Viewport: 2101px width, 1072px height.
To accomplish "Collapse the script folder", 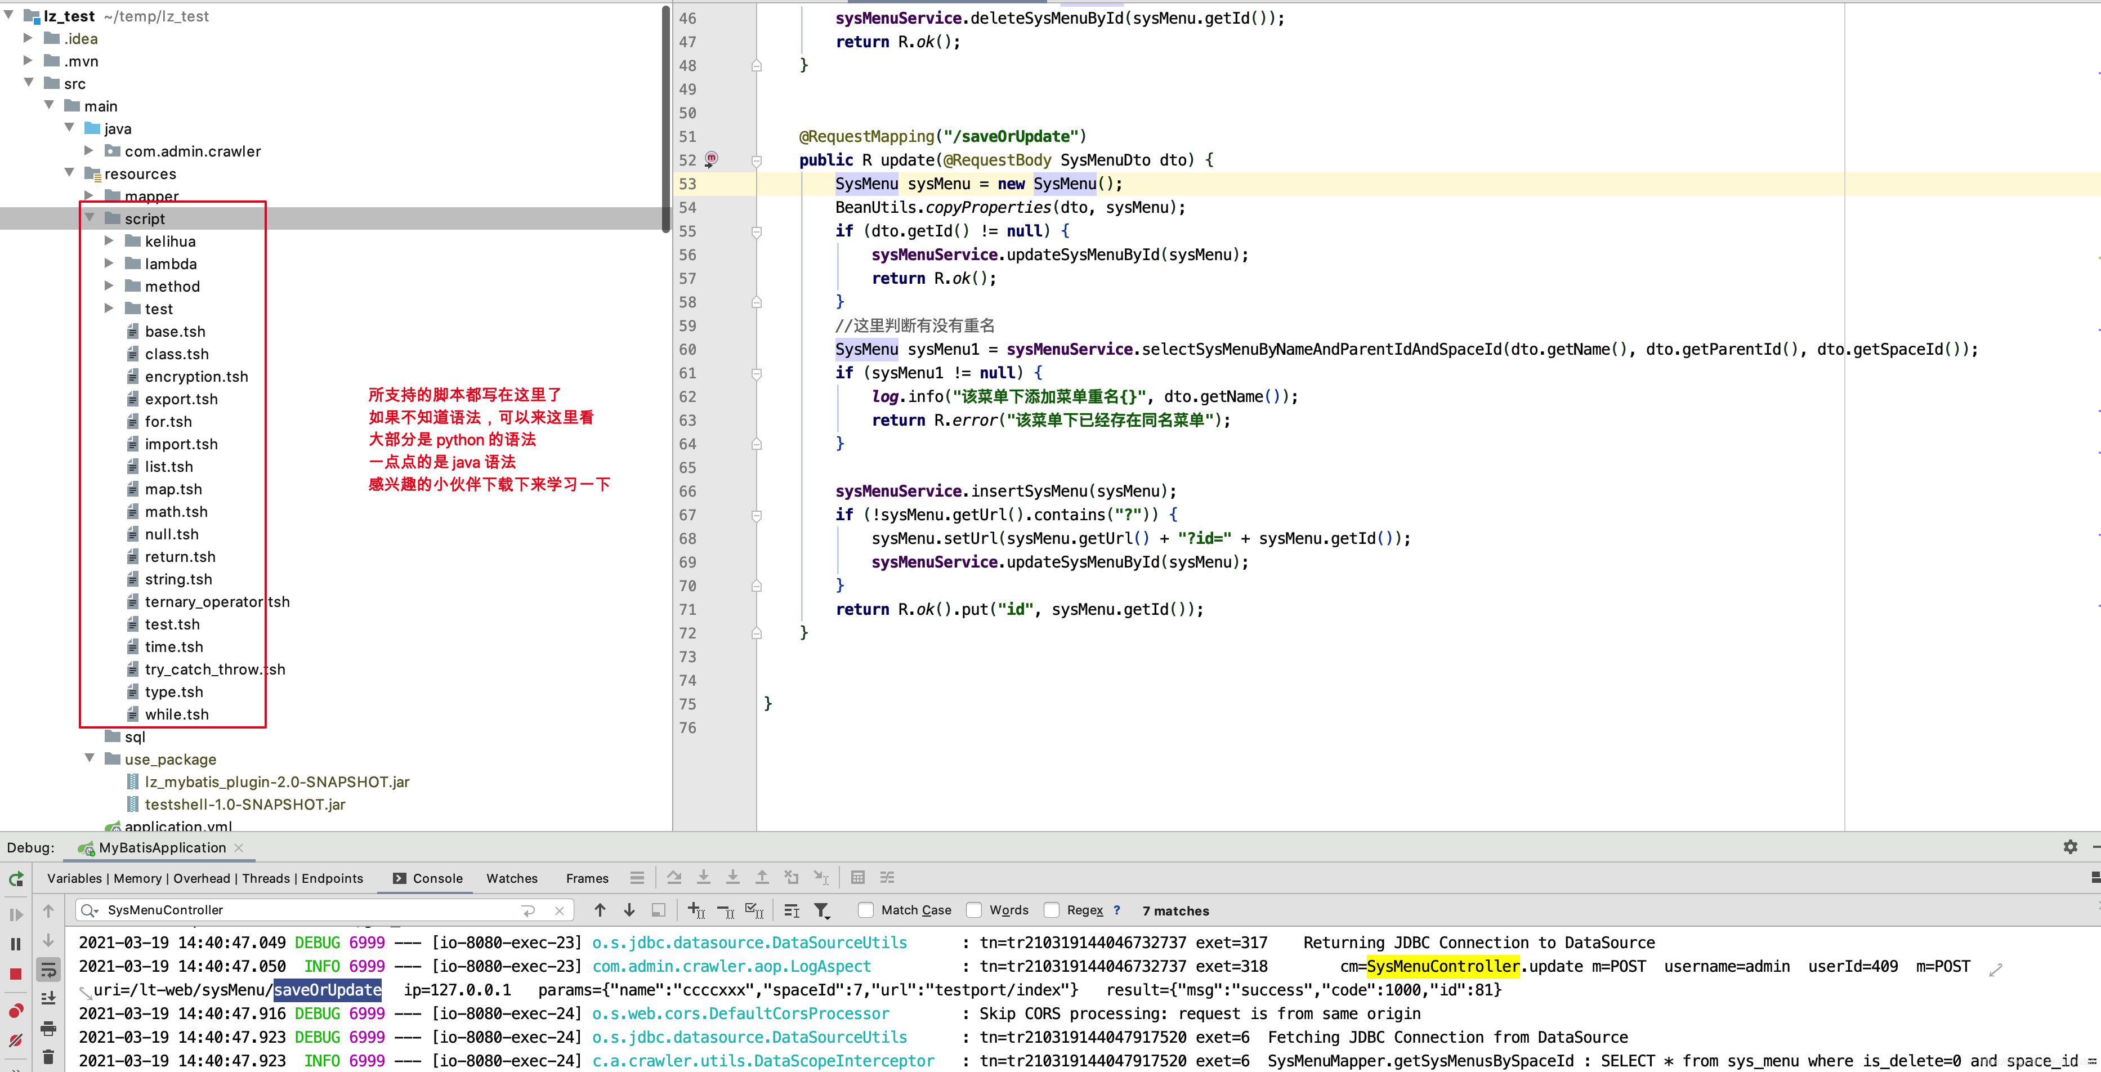I will 90,218.
